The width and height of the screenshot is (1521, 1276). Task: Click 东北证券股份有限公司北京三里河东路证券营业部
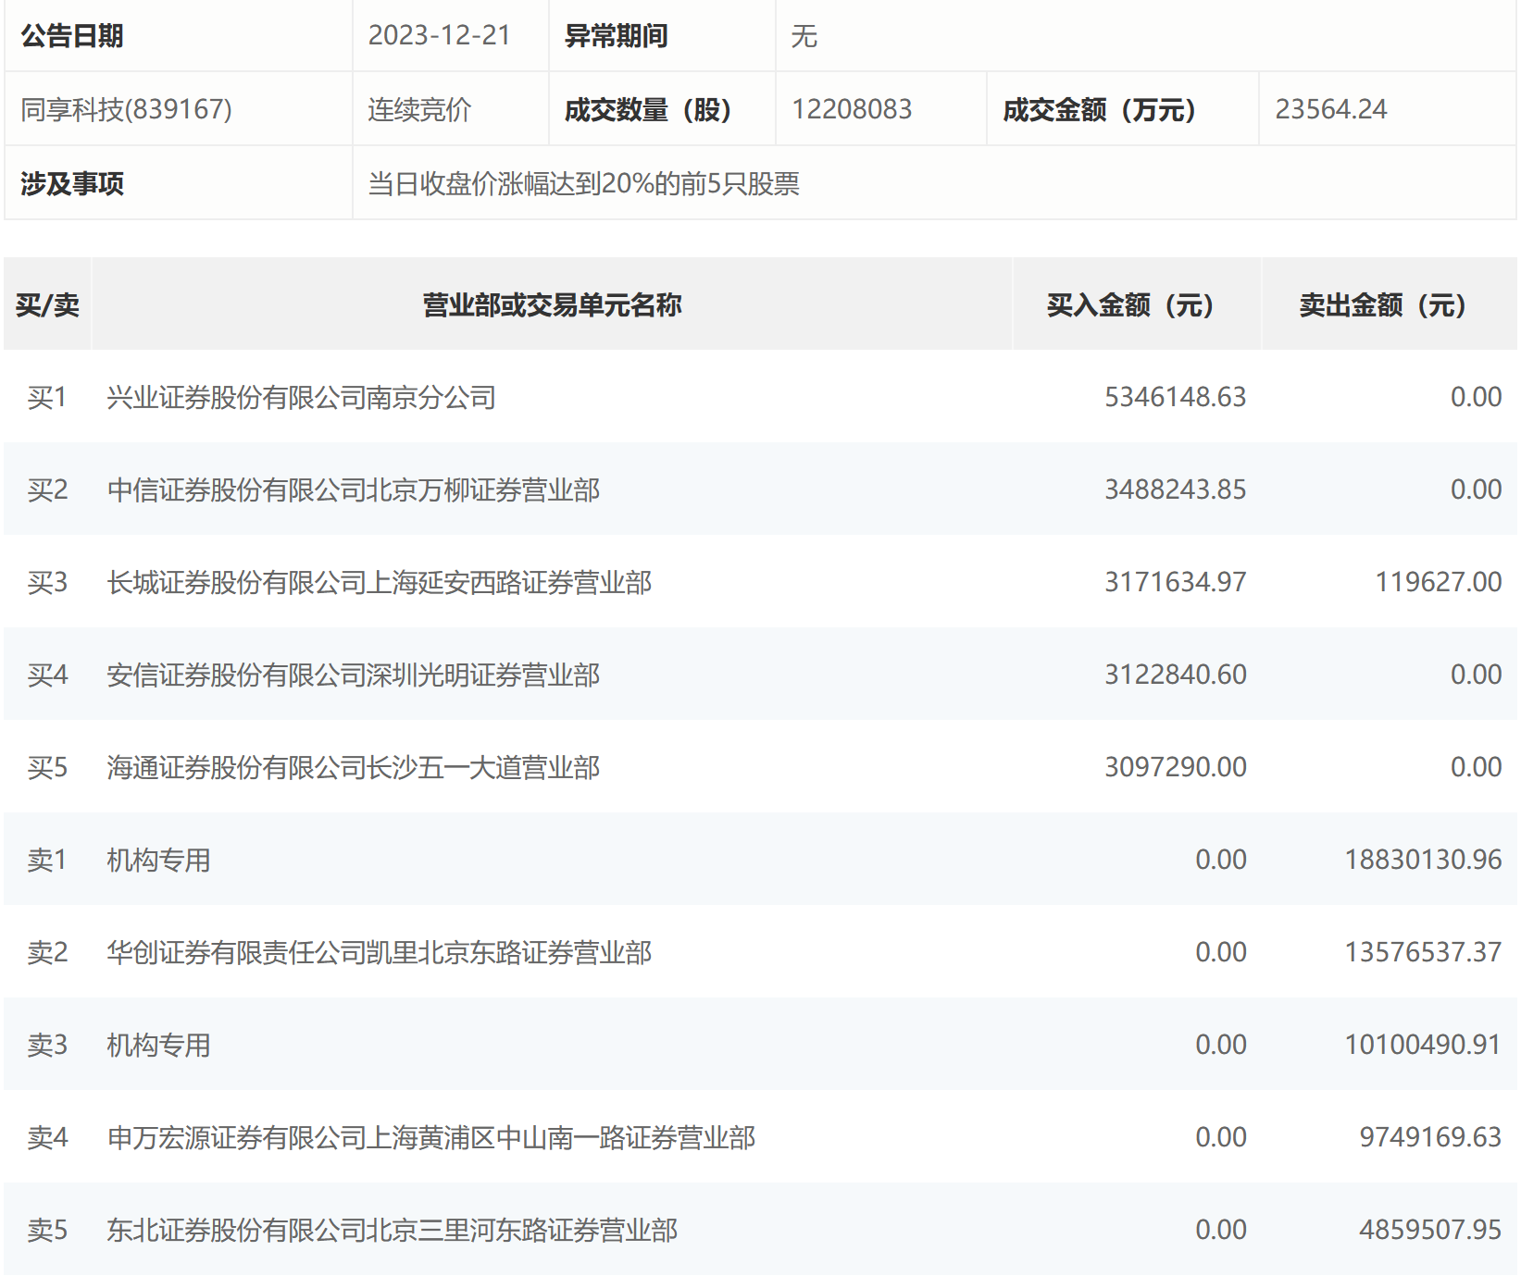click(x=393, y=1230)
